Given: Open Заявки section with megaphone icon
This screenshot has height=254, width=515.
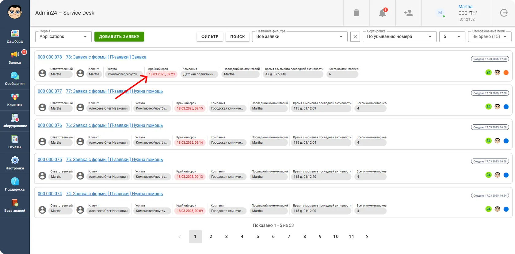Looking at the screenshot, I should coord(15,58).
